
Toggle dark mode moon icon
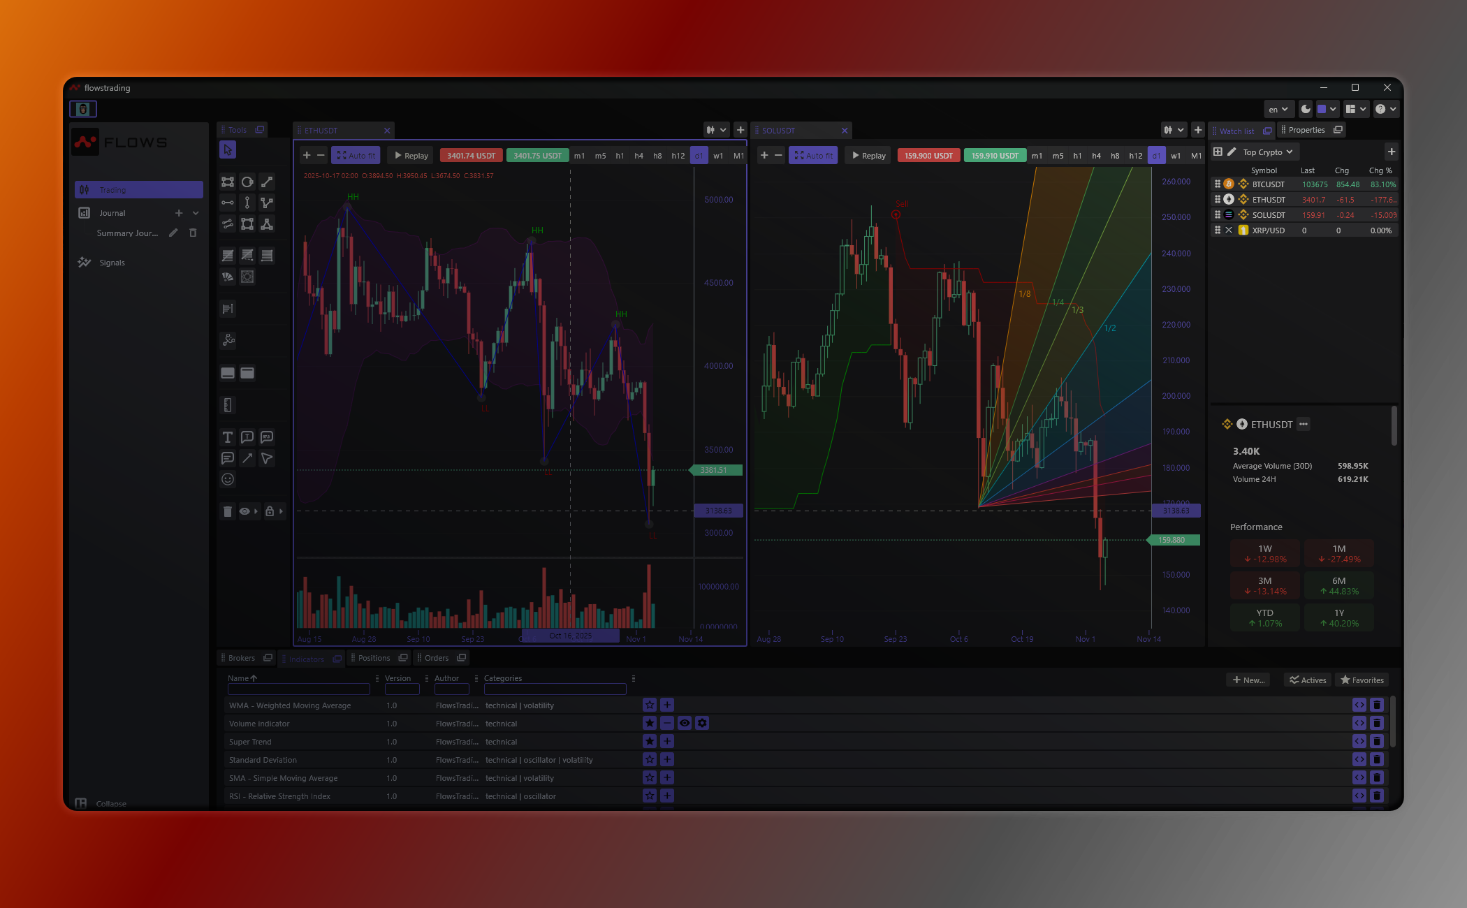coord(1305,109)
